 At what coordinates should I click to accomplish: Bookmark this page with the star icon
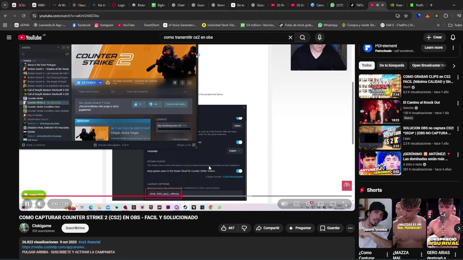point(406,16)
